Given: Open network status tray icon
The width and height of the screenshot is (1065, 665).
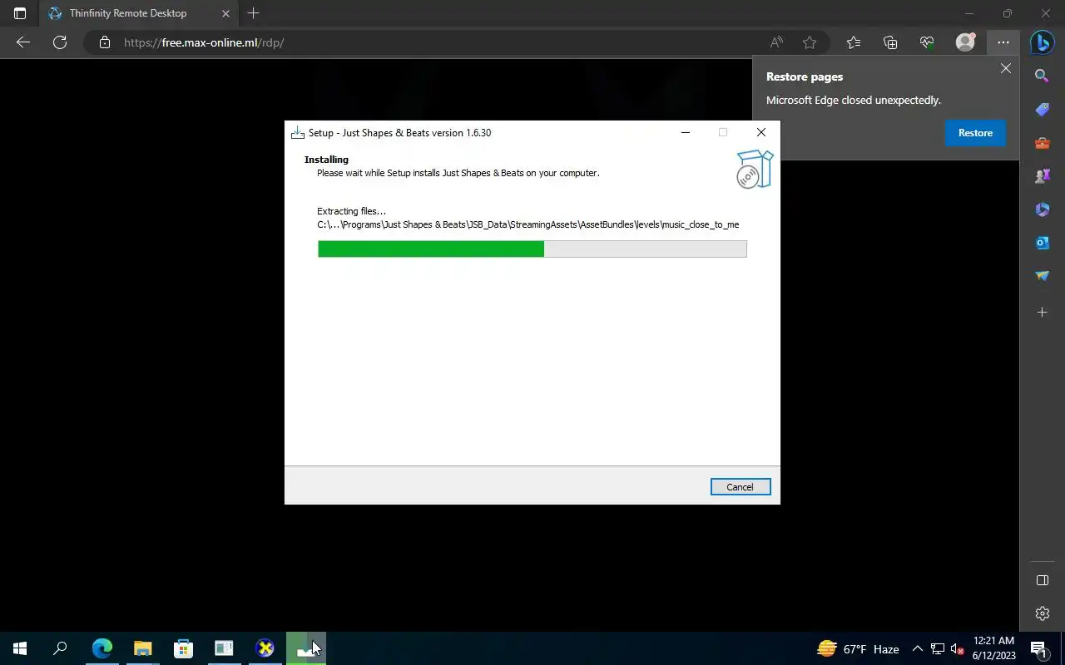Looking at the screenshot, I should (938, 649).
